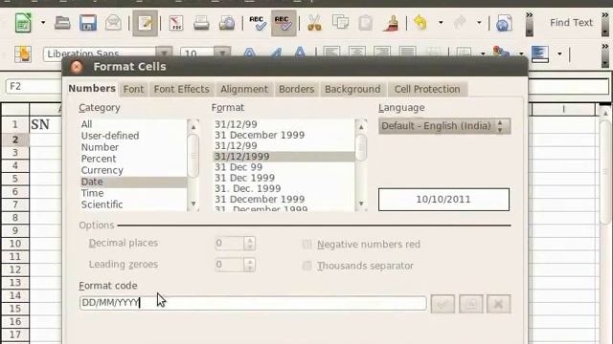Toggle the AutoSpellcheck icon
Image resolution: width=613 pixels, height=344 pixels.
point(284,23)
